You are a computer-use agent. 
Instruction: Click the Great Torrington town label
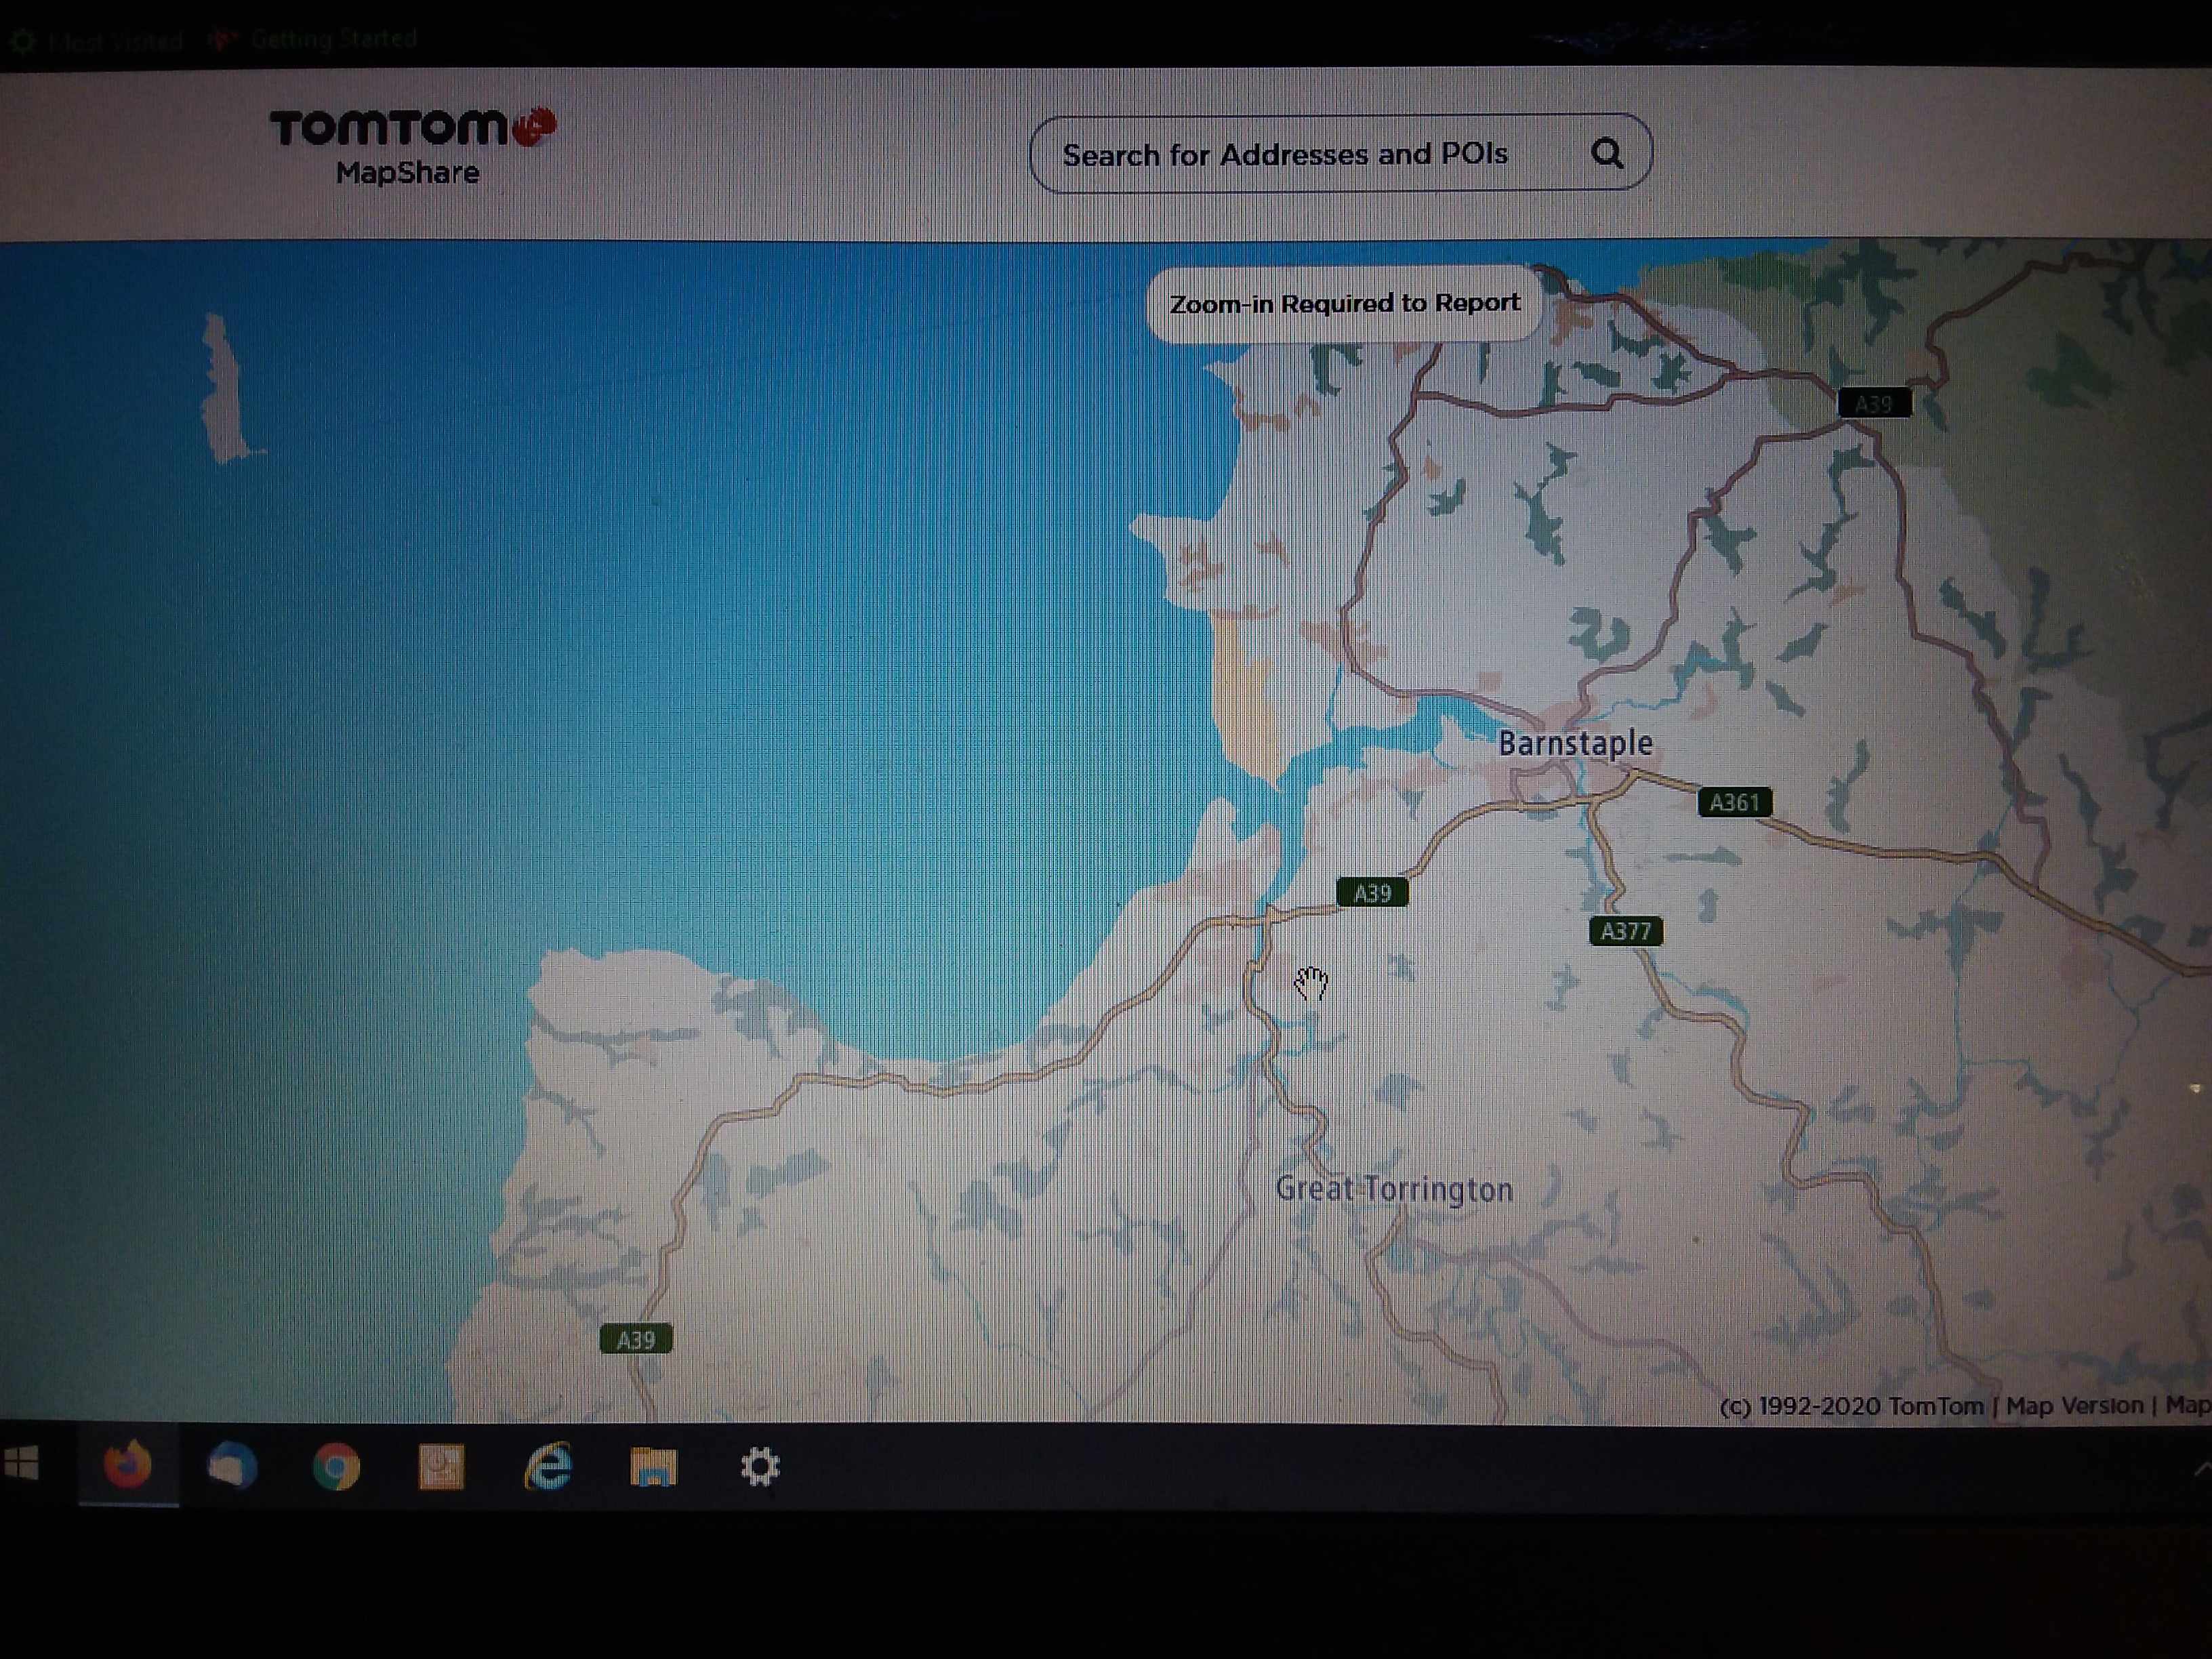tap(1394, 1189)
